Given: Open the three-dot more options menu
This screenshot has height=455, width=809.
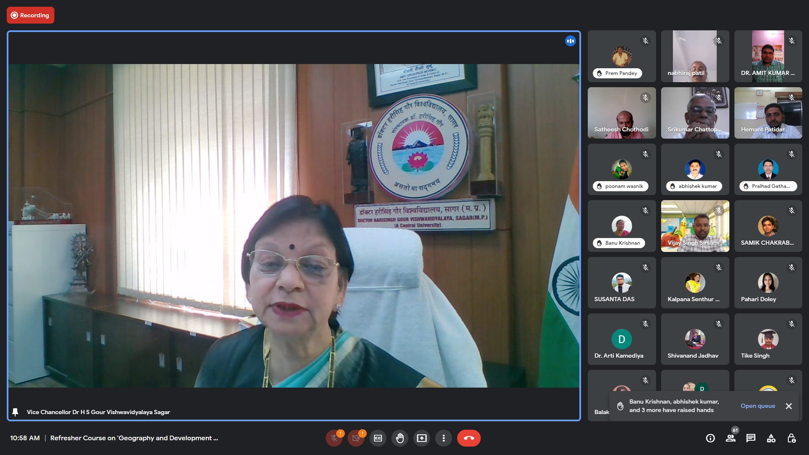Looking at the screenshot, I should tap(444, 438).
